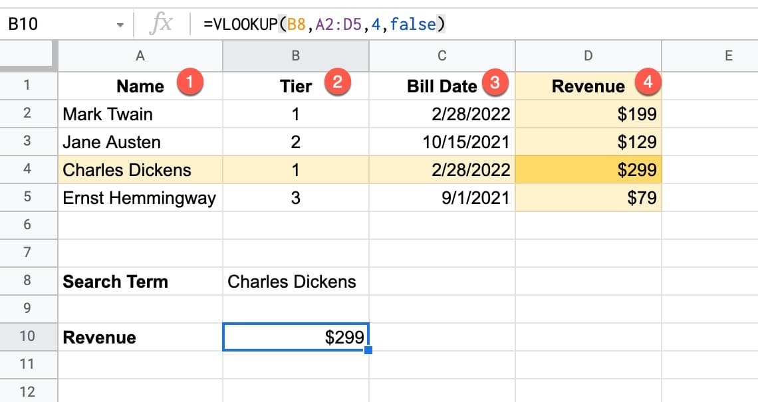
Task: Click the fill handle of cell B10
Action: [x=368, y=350]
